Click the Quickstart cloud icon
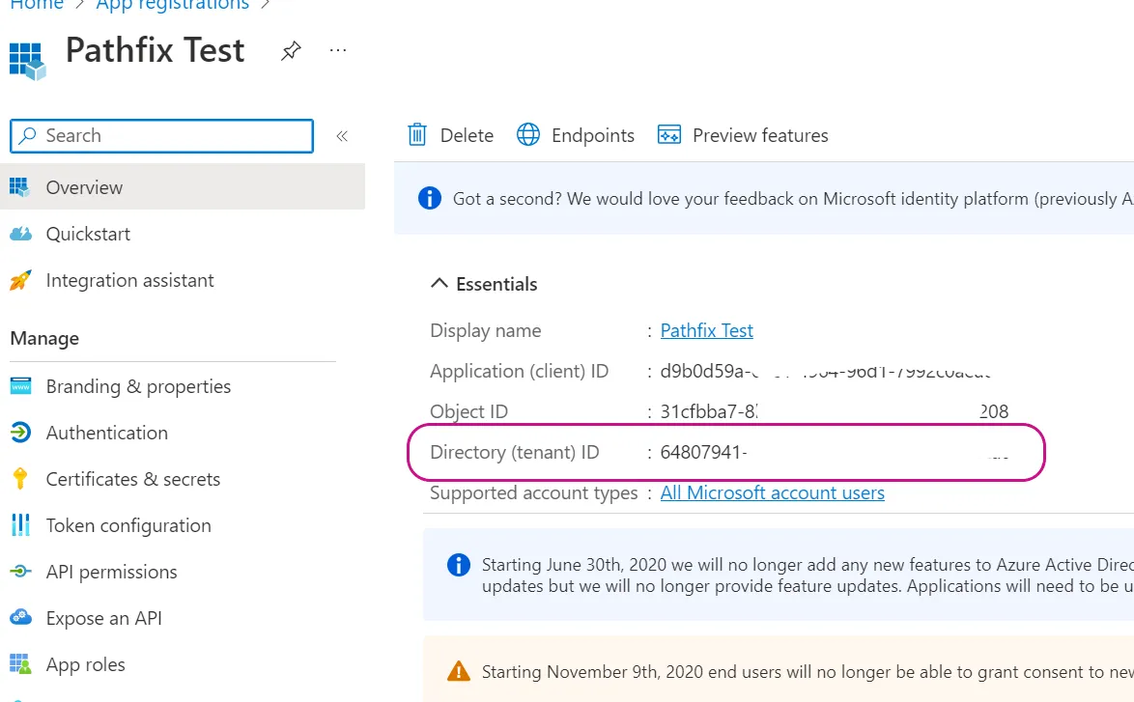Viewport: 1134px width, 702px height. coord(20,234)
